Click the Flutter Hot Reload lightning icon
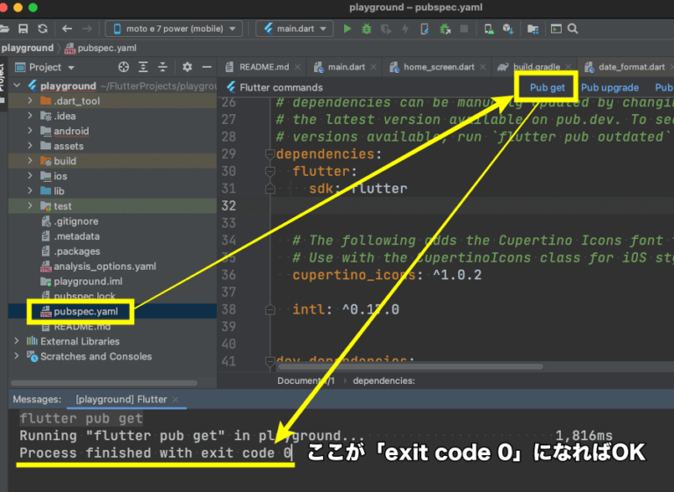This screenshot has width=674, height=492. pos(405,29)
